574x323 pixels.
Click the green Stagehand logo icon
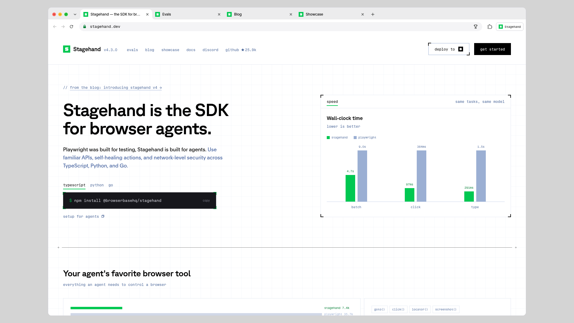point(67,49)
